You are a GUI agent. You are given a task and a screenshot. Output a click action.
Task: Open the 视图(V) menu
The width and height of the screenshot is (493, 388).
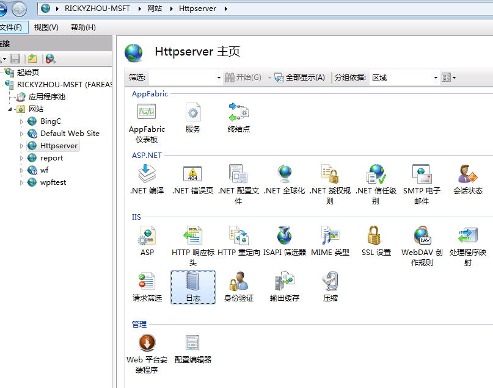[46, 27]
